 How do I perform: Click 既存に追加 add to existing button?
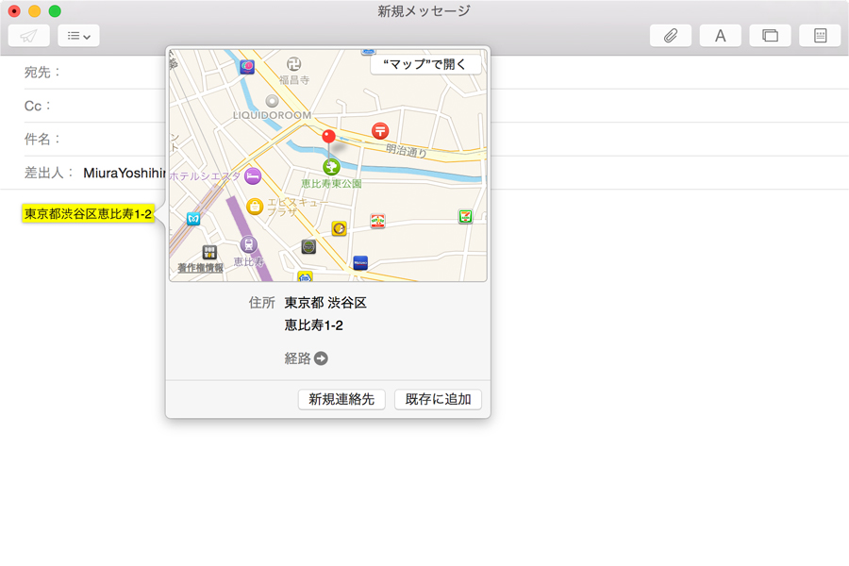(x=438, y=399)
